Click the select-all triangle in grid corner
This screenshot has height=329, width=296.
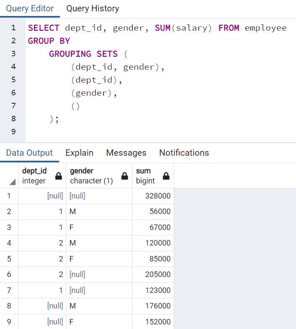pyautogui.click(x=12, y=181)
